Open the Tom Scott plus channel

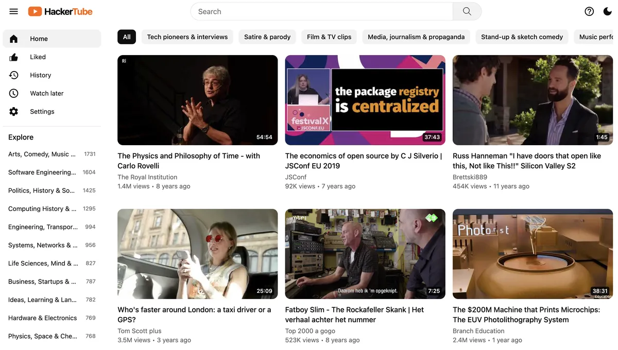pyautogui.click(x=140, y=331)
